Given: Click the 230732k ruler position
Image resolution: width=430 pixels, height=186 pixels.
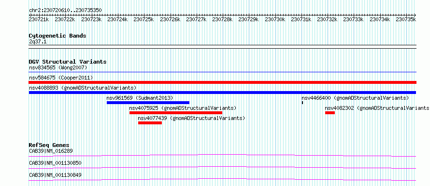Looking at the screenshot, I should 328,19.
